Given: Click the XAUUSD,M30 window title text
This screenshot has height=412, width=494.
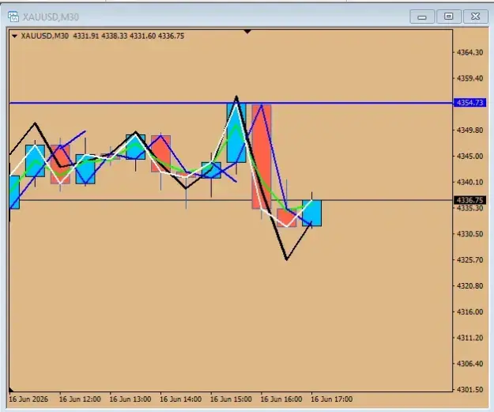Looking at the screenshot, I should pyautogui.click(x=51, y=17).
